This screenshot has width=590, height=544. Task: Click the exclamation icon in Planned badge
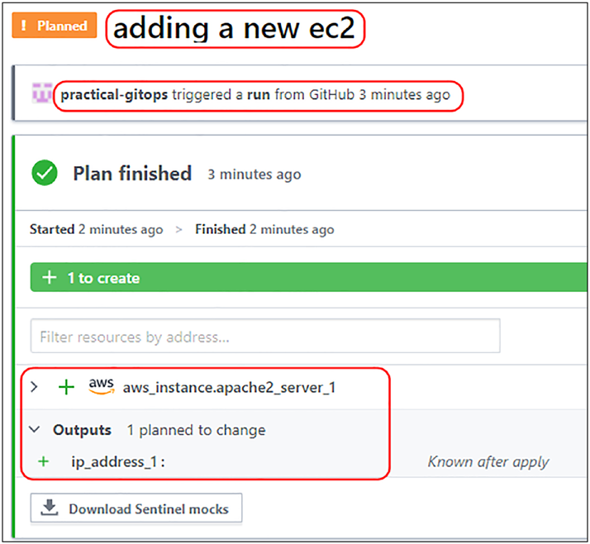(x=24, y=26)
